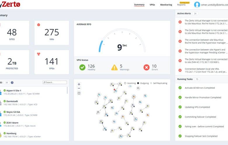Focus the sites Search field

pos(55,82)
